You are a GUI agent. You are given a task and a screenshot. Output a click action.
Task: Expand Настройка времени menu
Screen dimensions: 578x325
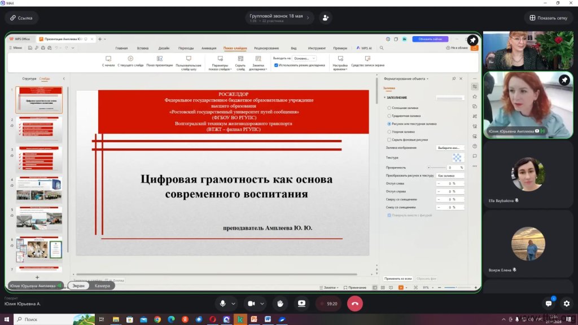(x=340, y=63)
